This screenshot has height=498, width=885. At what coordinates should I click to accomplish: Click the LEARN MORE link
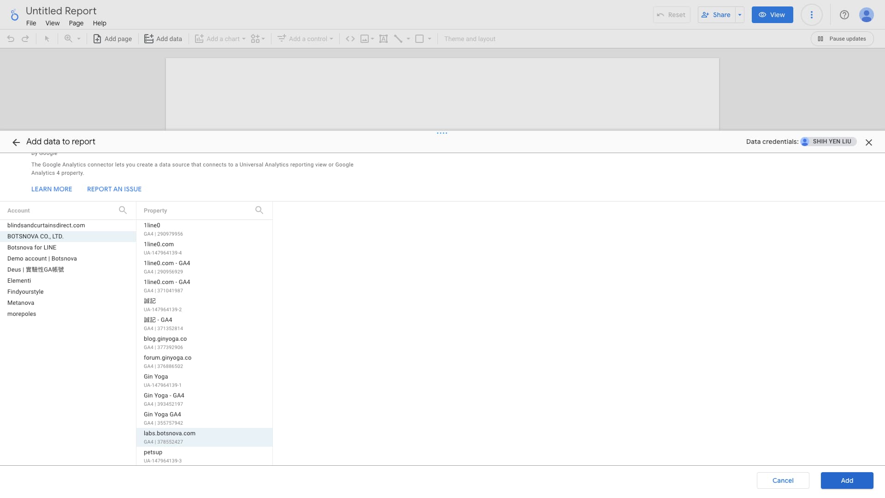[52, 189]
